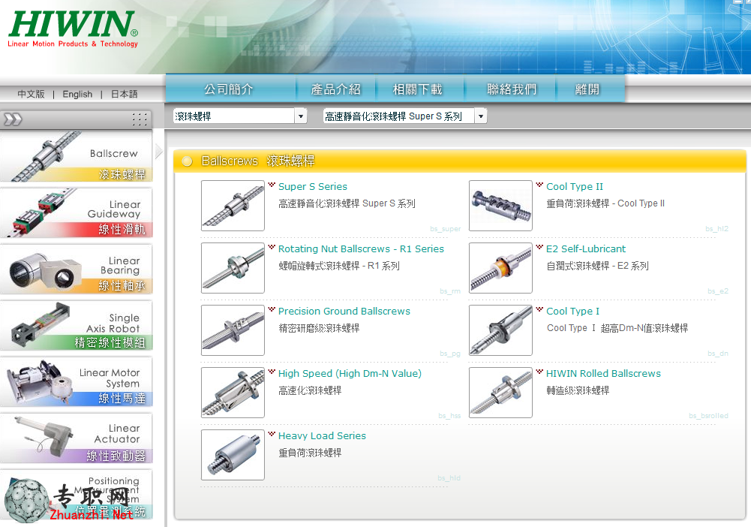The width and height of the screenshot is (751, 527).
Task: Click the HIWIN logo
Action: [74, 29]
